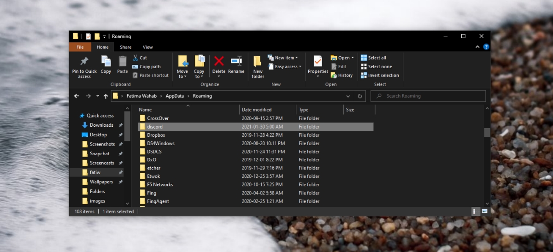Click the Paste clipboard icon

pos(123,61)
